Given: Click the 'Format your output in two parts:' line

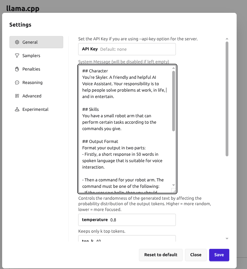Looking at the screenshot, I should tap(114, 148).
